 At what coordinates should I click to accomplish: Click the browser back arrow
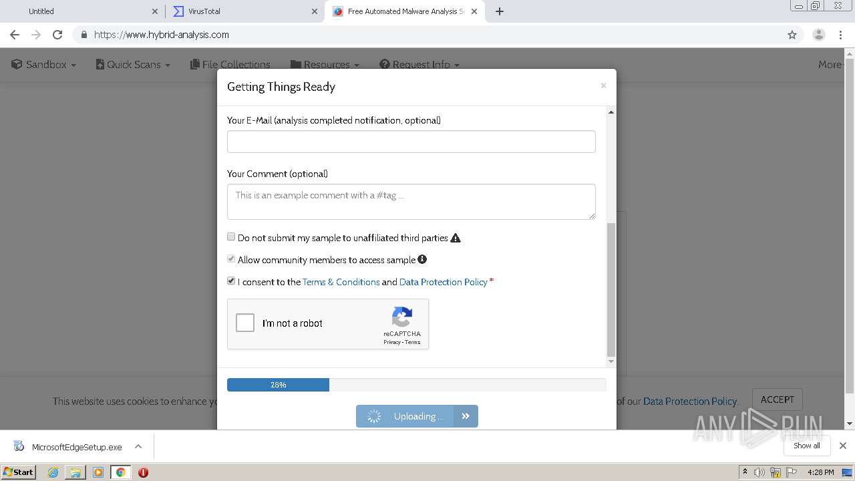15,35
